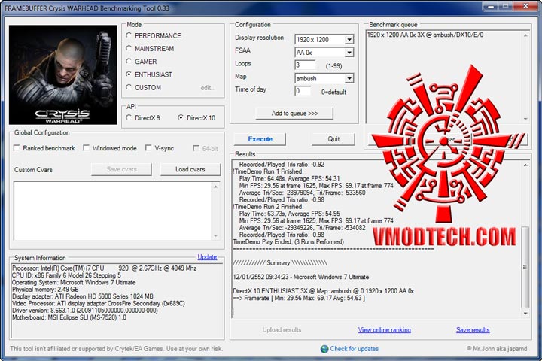Click the Custom Cvars scrollbar down arrow
This screenshot has height=361, width=542.
coord(216,235)
